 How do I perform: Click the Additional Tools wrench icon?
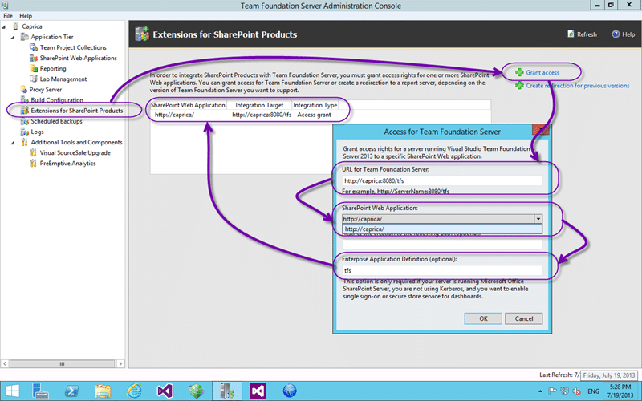[25, 143]
